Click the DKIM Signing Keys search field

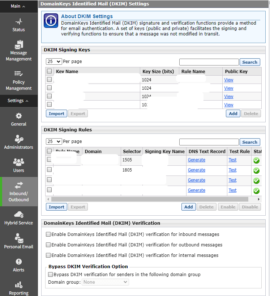point(209,62)
